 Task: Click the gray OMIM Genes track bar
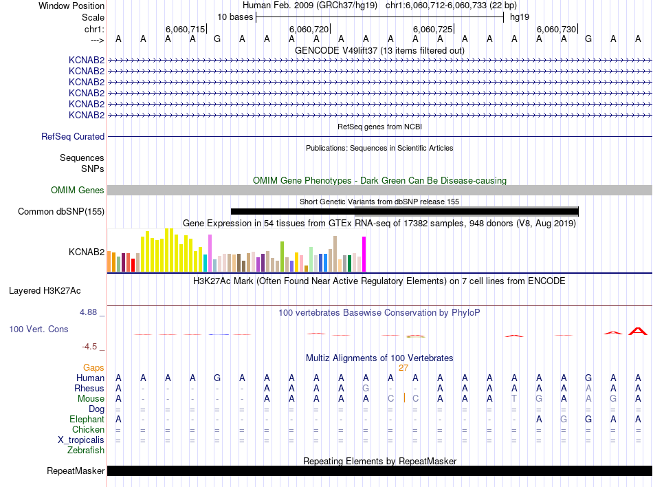pyautogui.click(x=379, y=191)
